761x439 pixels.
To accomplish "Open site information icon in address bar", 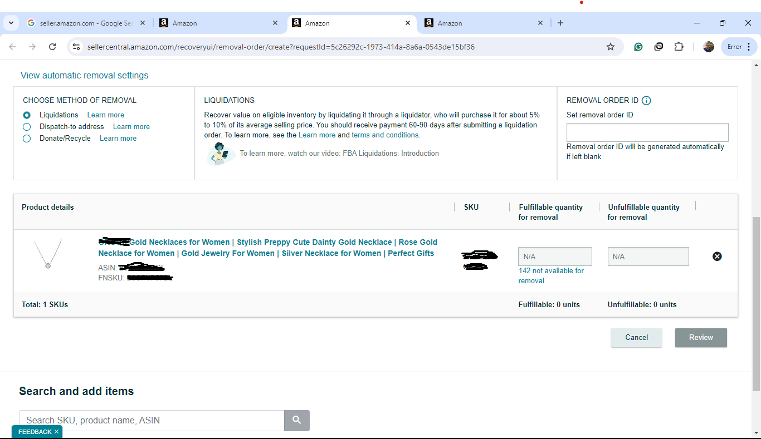I will [x=77, y=47].
